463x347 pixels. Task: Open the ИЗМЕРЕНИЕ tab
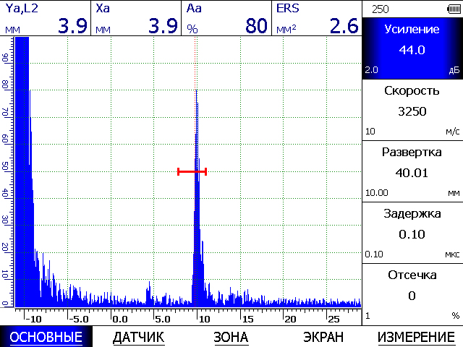416,337
